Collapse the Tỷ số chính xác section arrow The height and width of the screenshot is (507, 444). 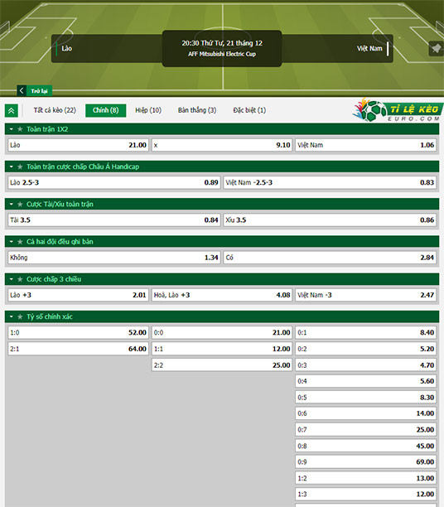12,316
